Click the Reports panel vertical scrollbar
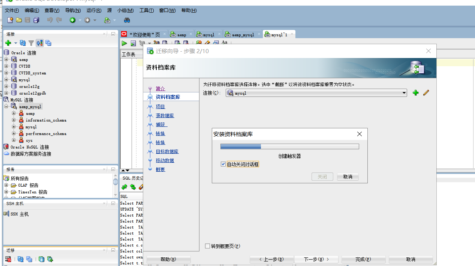 point(115,185)
